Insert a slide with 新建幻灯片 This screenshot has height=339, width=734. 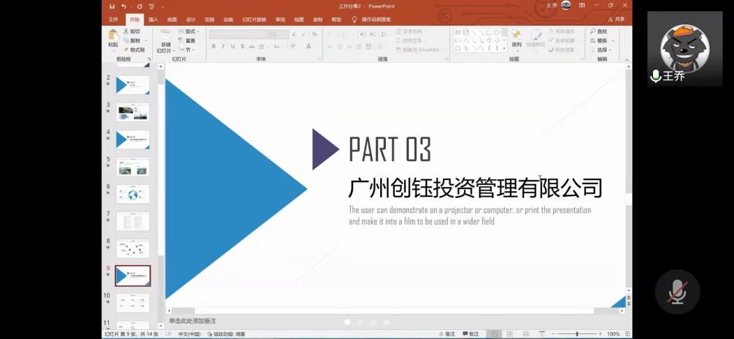pyautogui.click(x=166, y=41)
